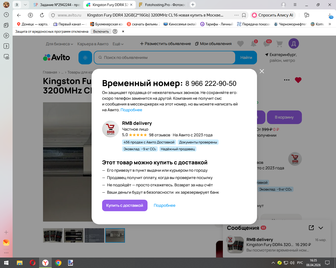Reload the page with the refresh icon
Viewport: 336px width, 268px height.
point(42,15)
